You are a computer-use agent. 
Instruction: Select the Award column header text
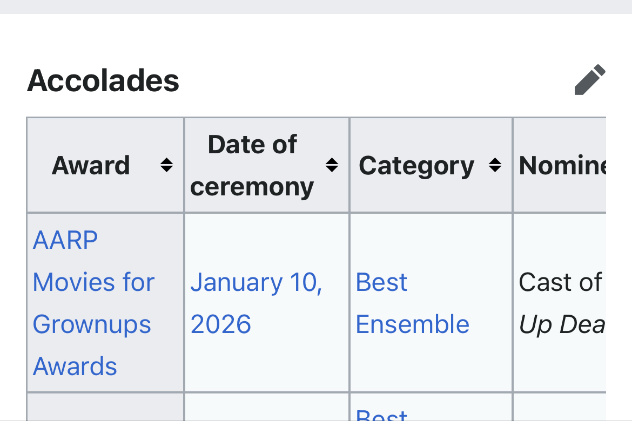(x=91, y=165)
